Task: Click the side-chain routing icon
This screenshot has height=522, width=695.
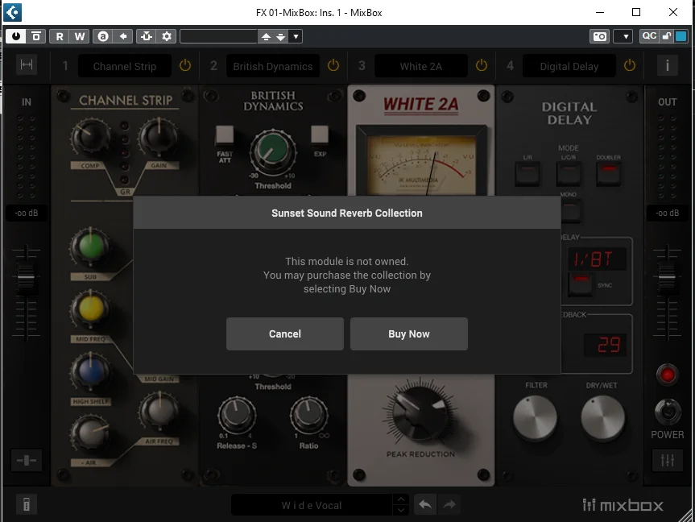Action: [147, 36]
